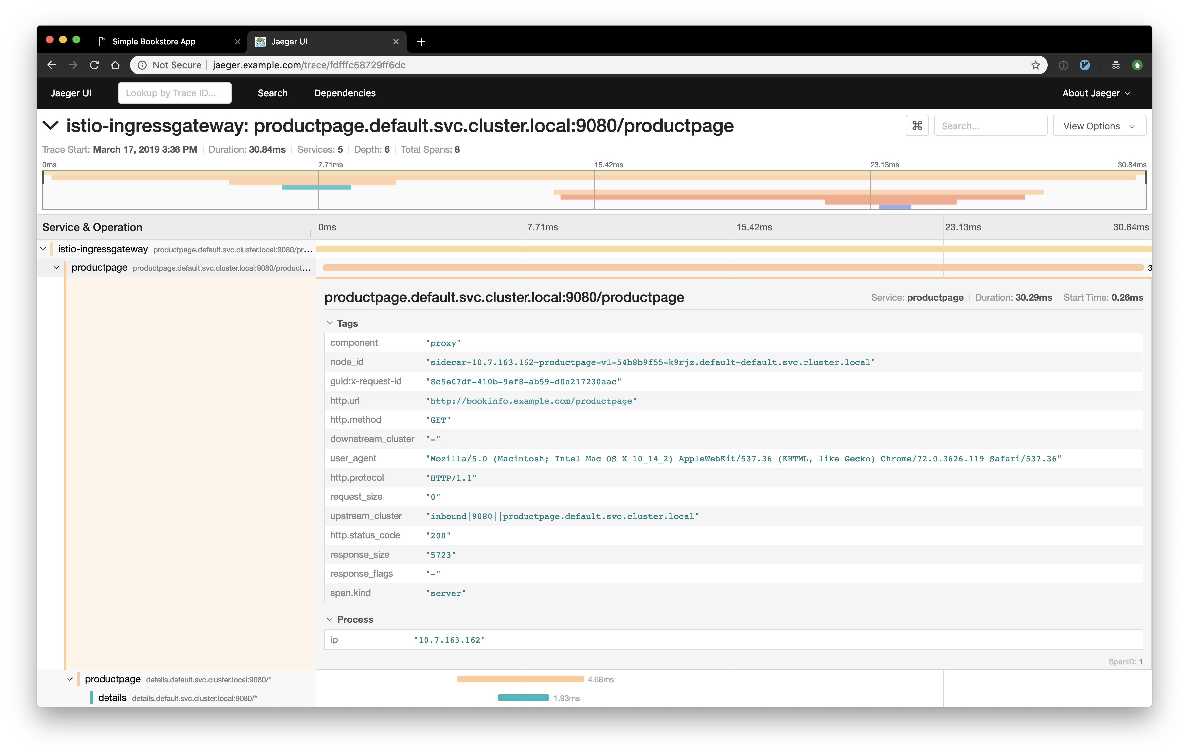Click the Not Secure site info icon
This screenshot has width=1189, height=756.
click(142, 65)
